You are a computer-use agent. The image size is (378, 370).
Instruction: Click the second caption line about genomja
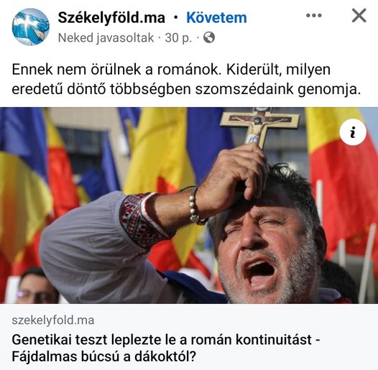pyautogui.click(x=186, y=89)
